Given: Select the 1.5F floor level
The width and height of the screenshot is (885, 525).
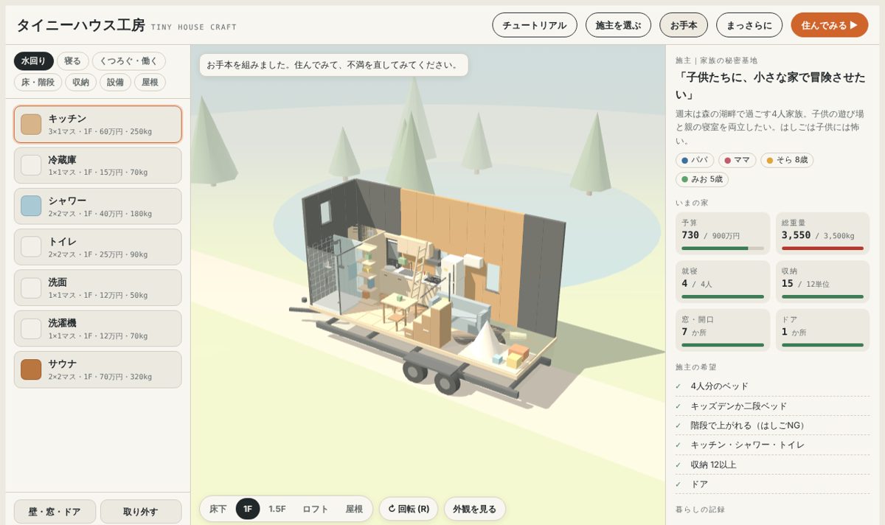Looking at the screenshot, I should [277, 509].
